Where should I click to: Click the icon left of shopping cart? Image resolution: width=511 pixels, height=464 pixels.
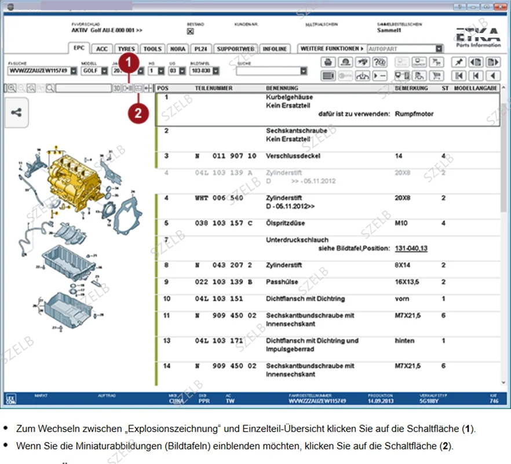point(419,76)
